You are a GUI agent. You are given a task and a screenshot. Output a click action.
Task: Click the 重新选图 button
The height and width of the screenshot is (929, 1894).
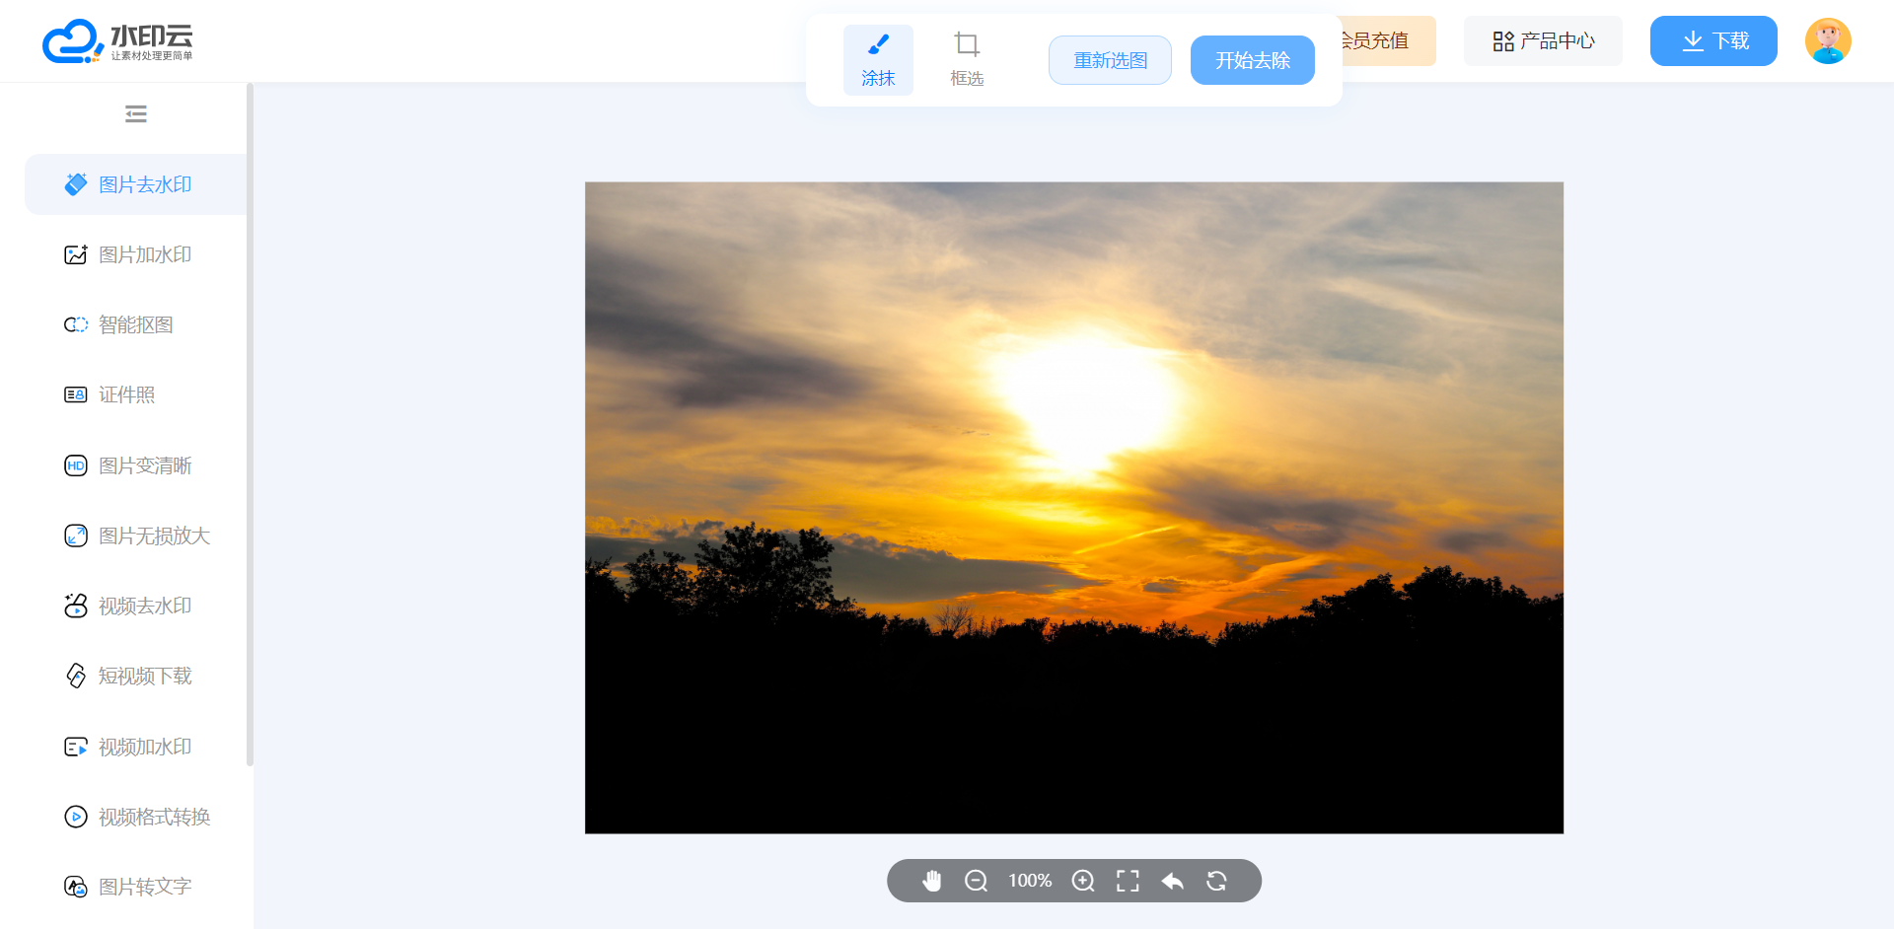pyautogui.click(x=1110, y=60)
